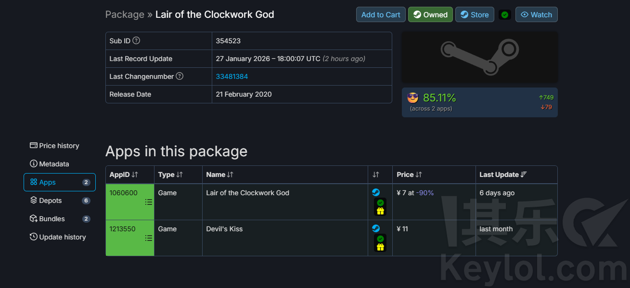Image resolution: width=630 pixels, height=288 pixels.
Task: Toggle the green checkmark next to the Store button
Action: 504,15
